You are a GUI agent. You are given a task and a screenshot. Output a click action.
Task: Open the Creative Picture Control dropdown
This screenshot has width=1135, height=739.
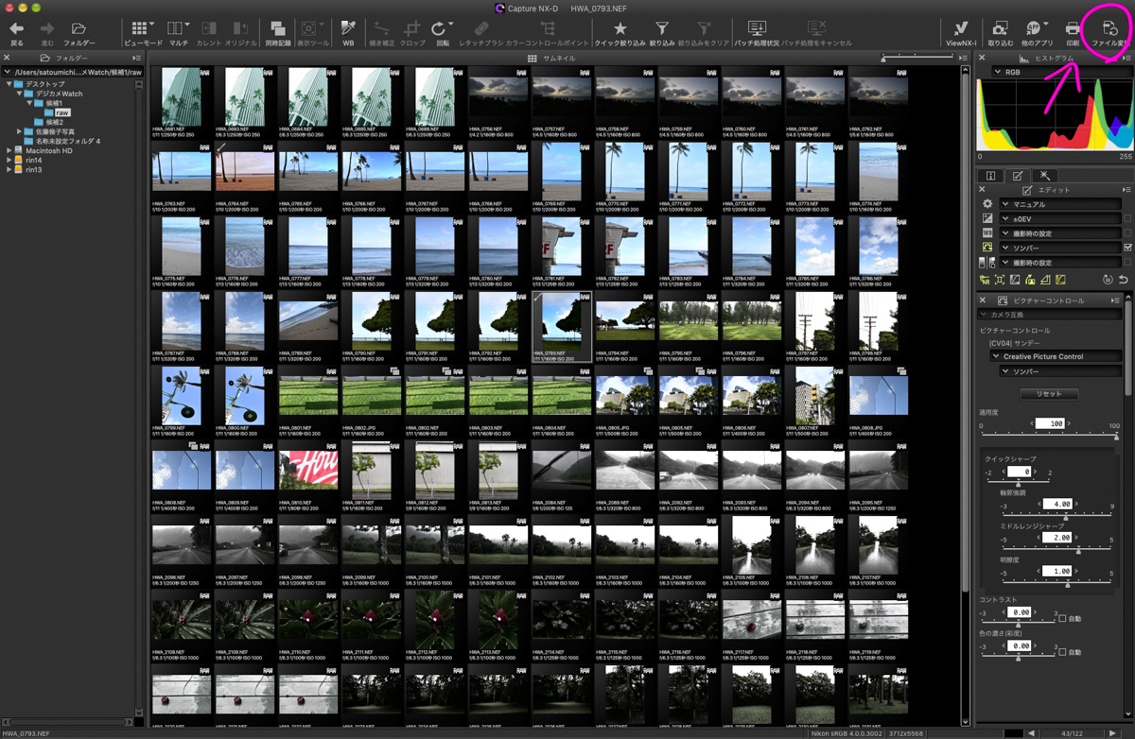tap(1056, 356)
